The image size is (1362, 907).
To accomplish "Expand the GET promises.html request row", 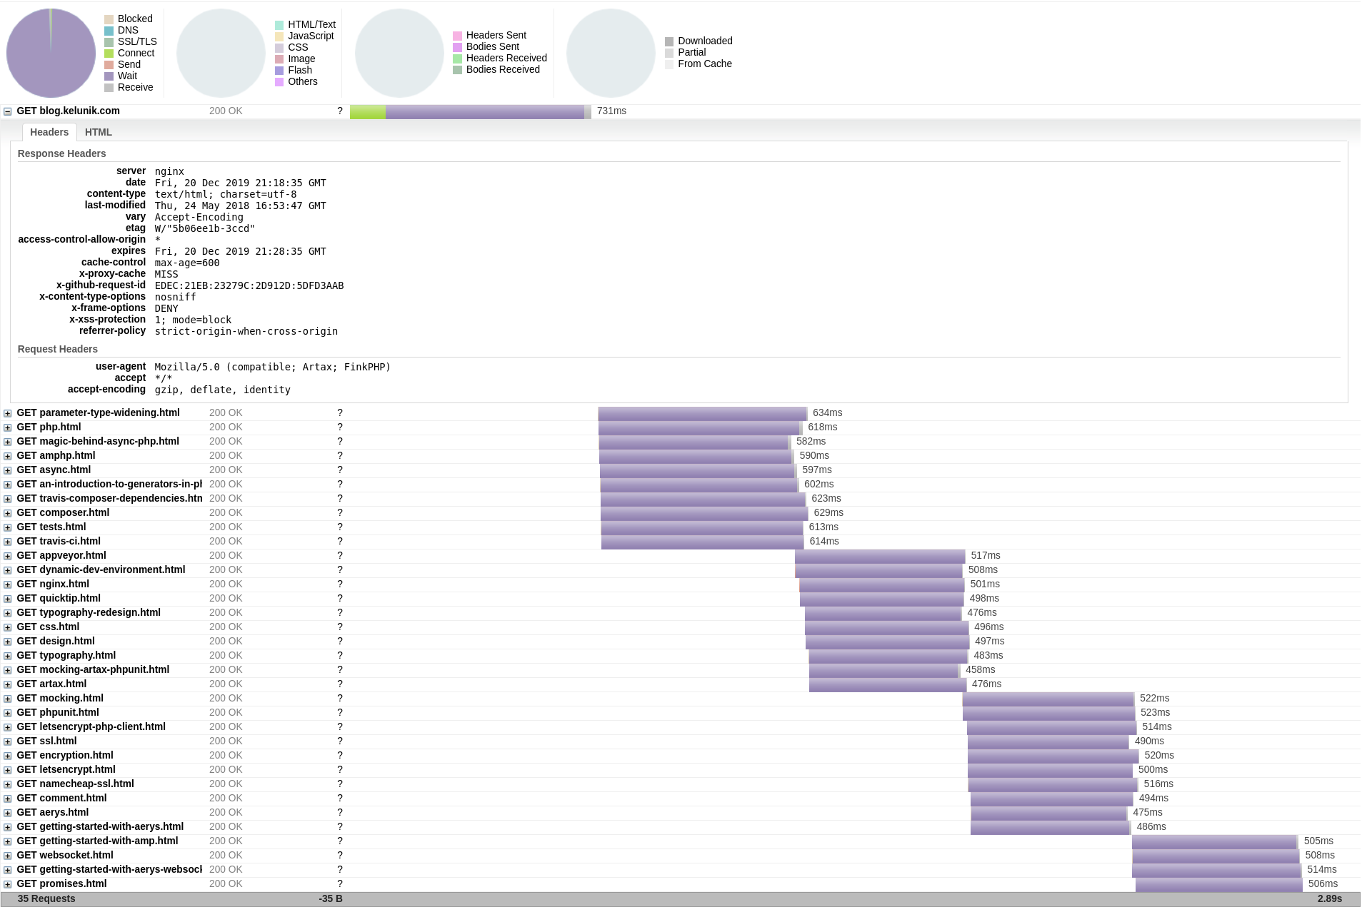I will point(8,884).
